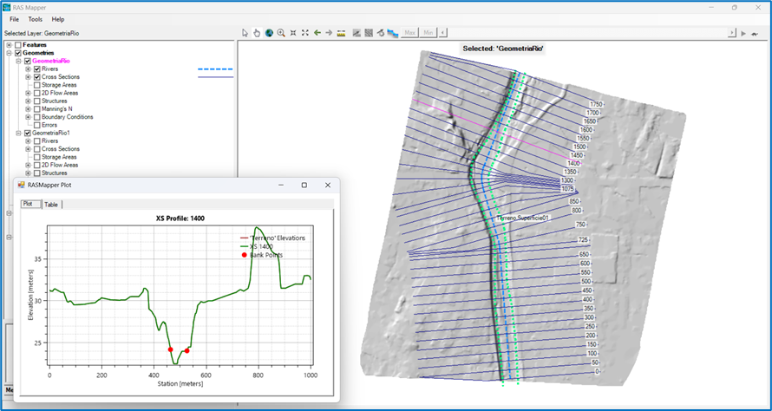Image resolution: width=772 pixels, height=411 pixels.
Task: Click the Max button in toolbar
Action: 409,33
